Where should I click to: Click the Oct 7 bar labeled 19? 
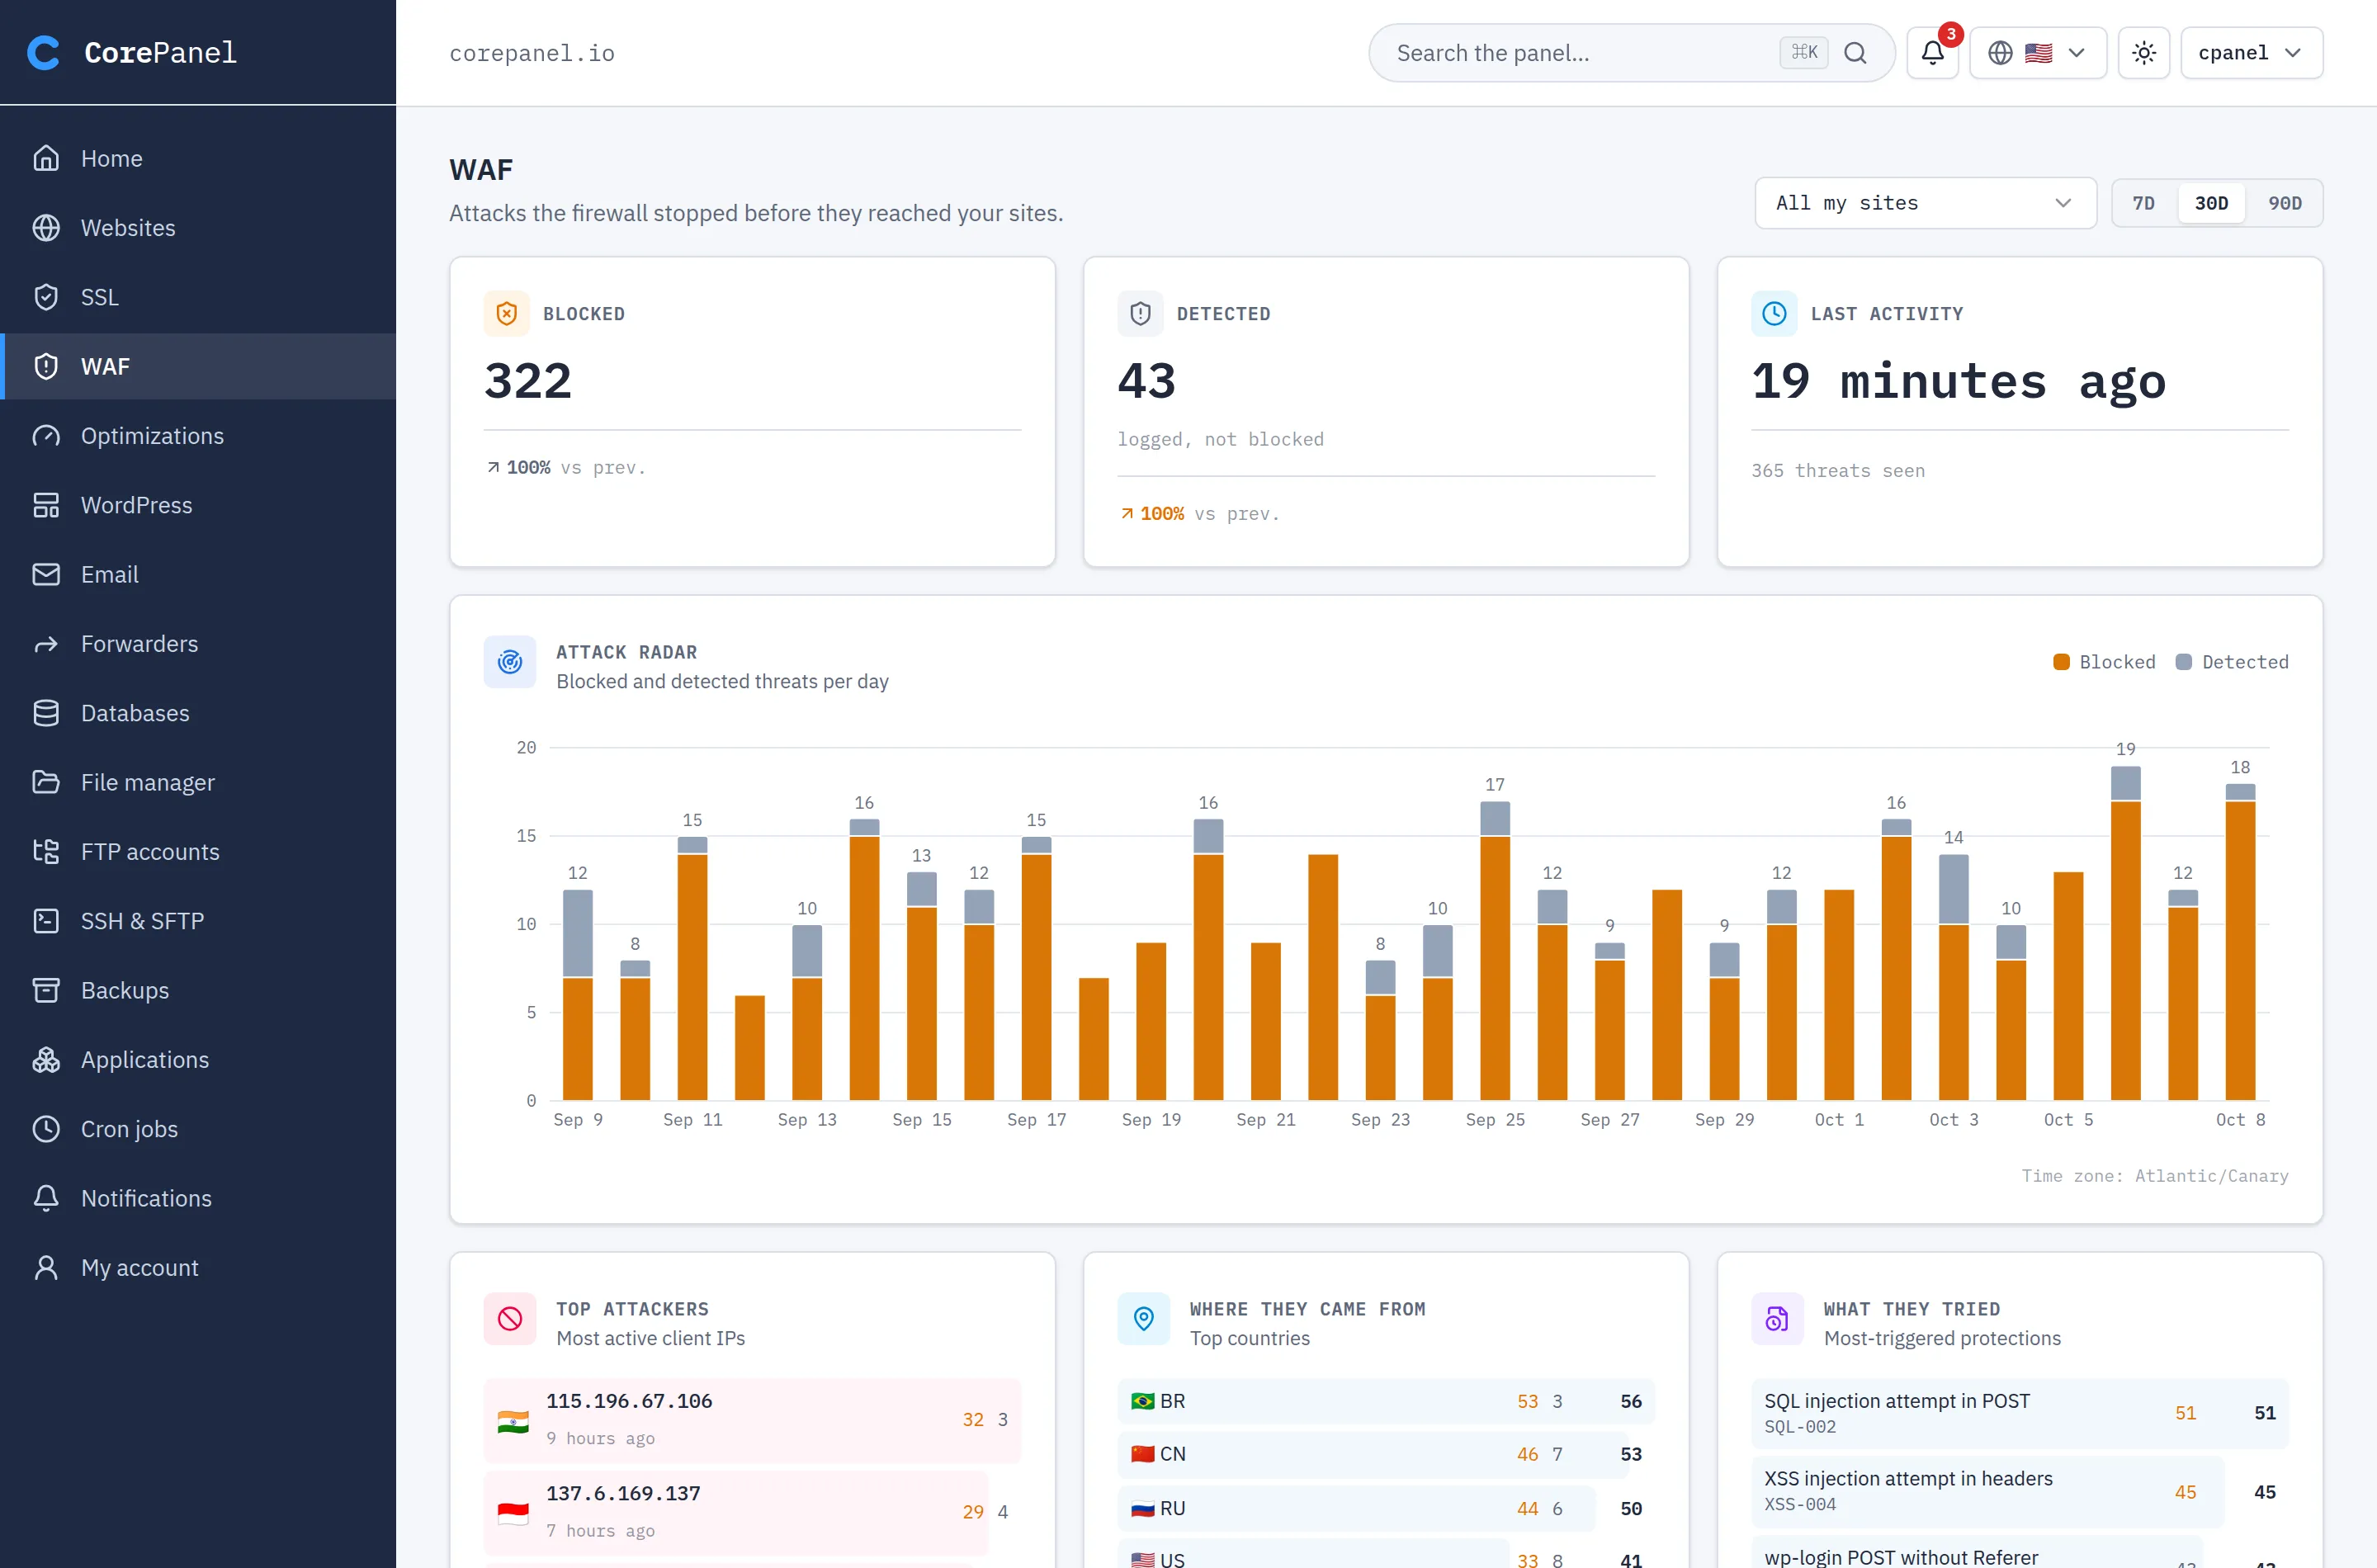(x=2125, y=933)
